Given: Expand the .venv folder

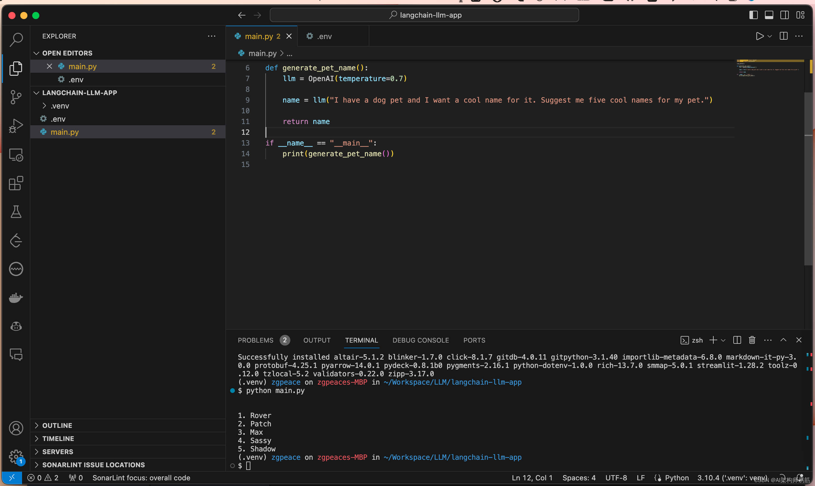Looking at the screenshot, I should coord(128,106).
